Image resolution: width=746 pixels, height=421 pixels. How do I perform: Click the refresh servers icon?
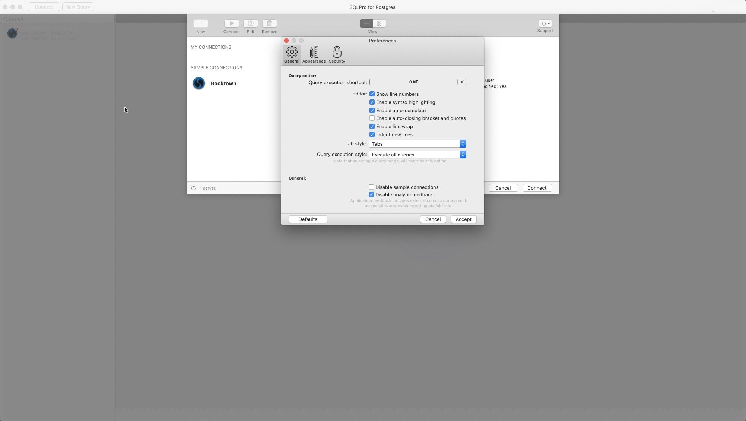click(x=193, y=188)
